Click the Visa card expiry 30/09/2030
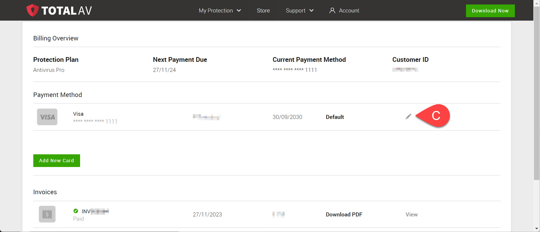This screenshot has width=540, height=232. pos(287,117)
